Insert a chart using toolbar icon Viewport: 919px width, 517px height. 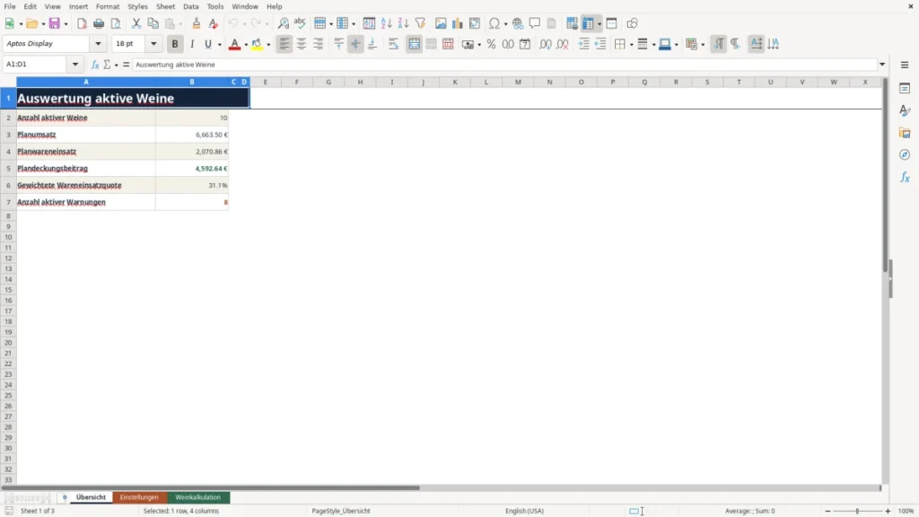click(x=457, y=23)
